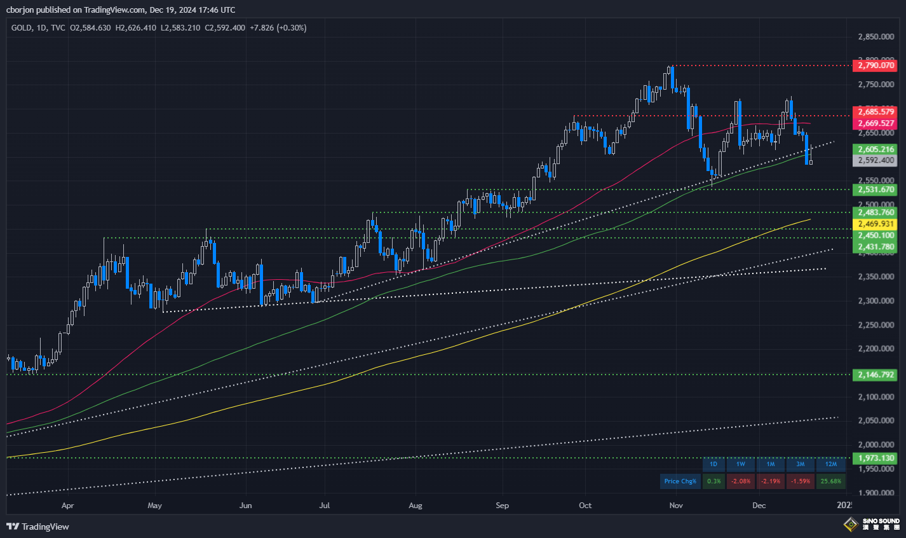Click the -2.08% weekly change cell
Viewport: 906px width, 538px height.
[741, 481]
